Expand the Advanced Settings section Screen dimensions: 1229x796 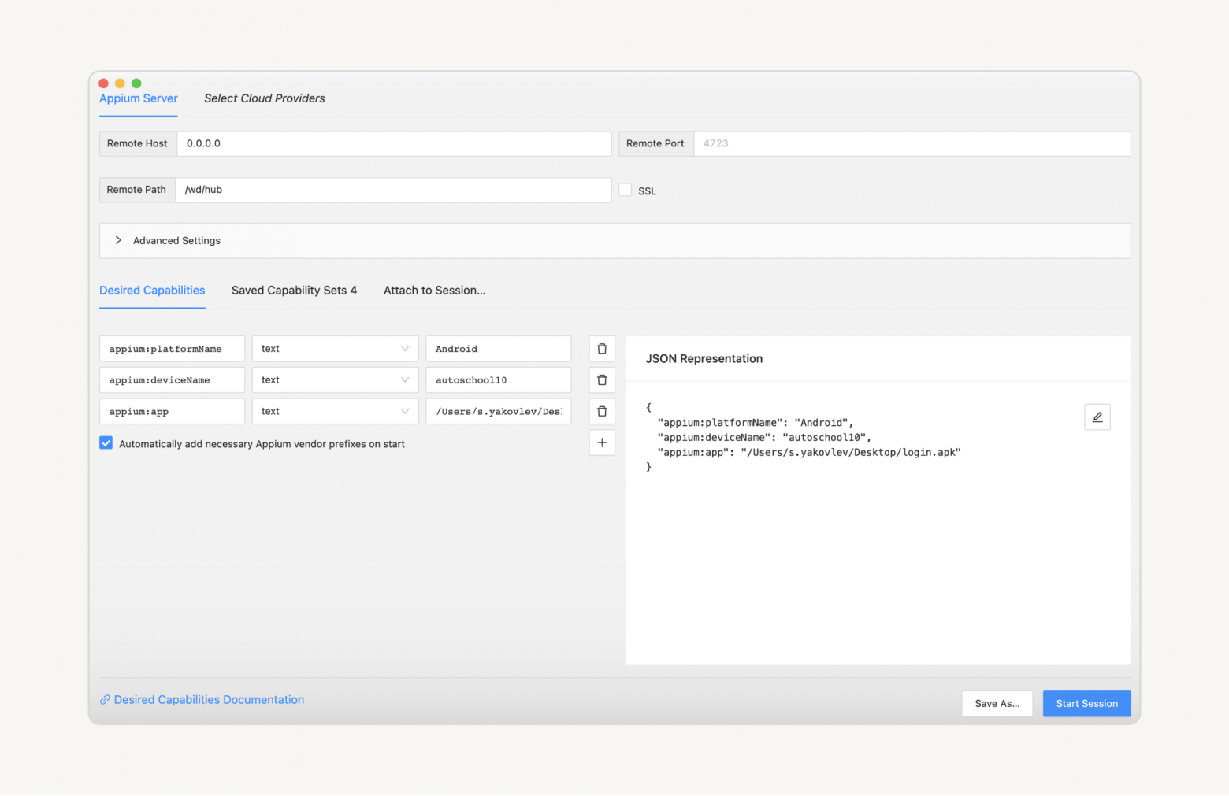coord(614,241)
